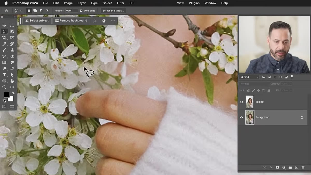
Task: Select the Move tool
Action: (x=4, y=25)
